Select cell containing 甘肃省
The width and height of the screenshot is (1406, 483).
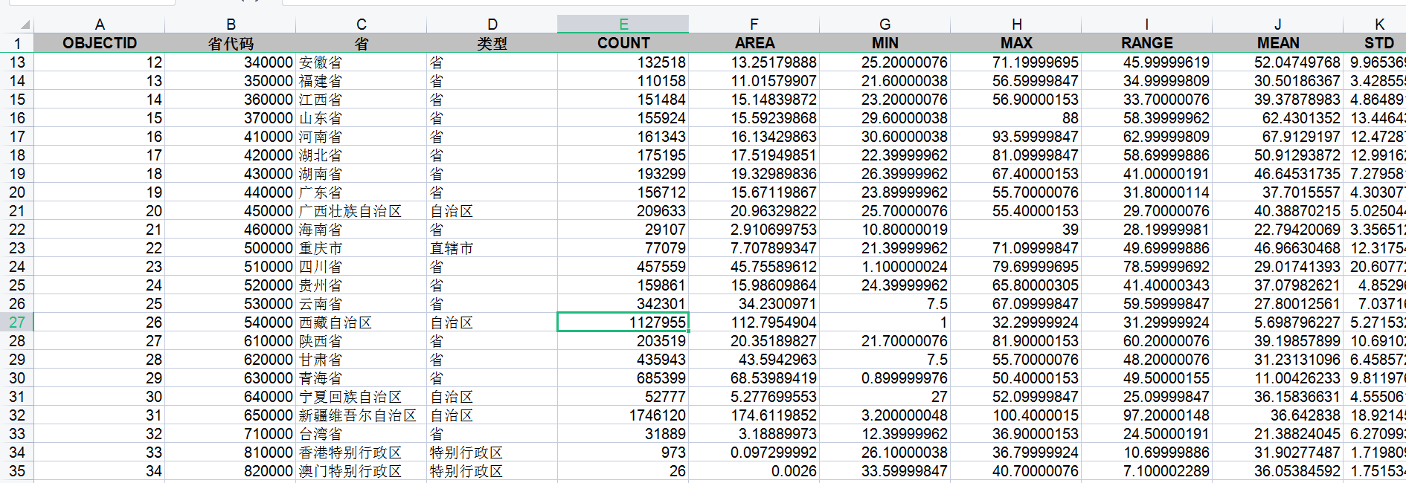(362, 360)
